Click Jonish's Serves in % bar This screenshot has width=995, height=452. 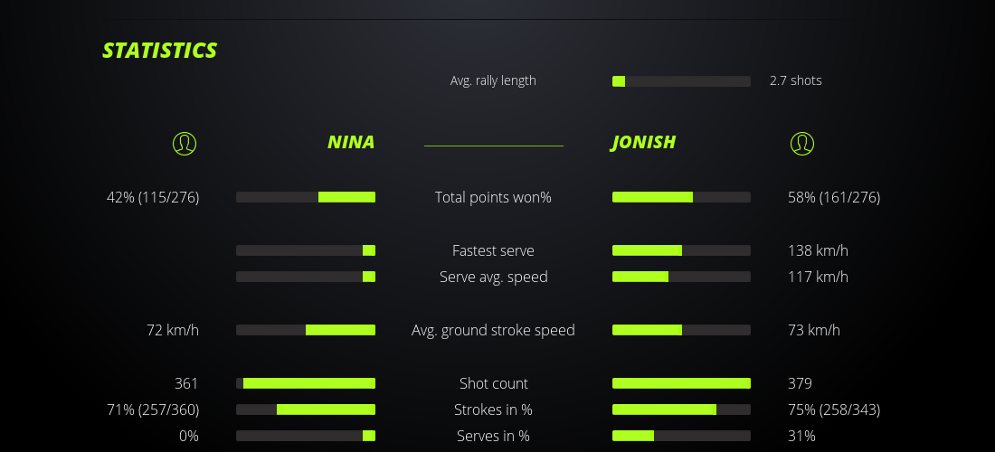pos(681,436)
